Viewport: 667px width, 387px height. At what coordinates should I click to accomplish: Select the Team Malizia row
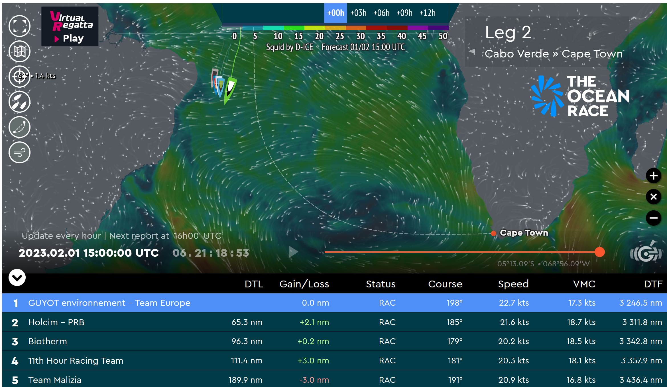coord(334,380)
